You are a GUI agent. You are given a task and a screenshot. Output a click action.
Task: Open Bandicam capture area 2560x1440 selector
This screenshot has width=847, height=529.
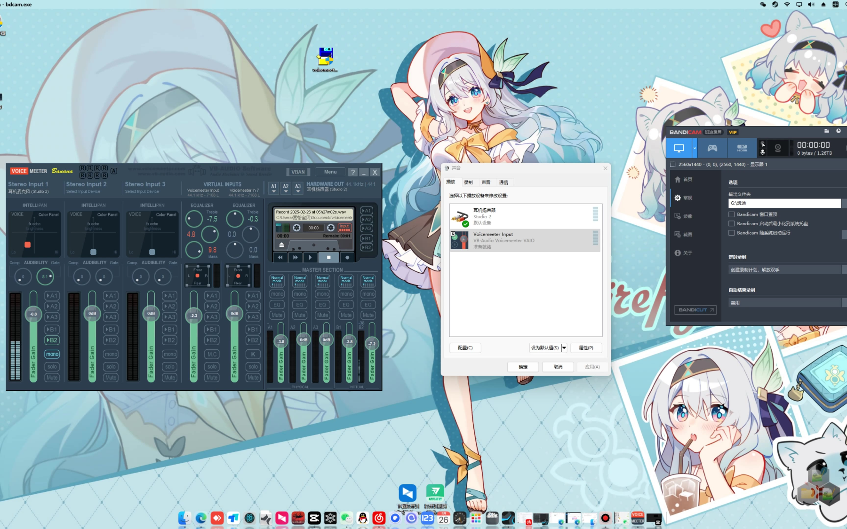719,165
